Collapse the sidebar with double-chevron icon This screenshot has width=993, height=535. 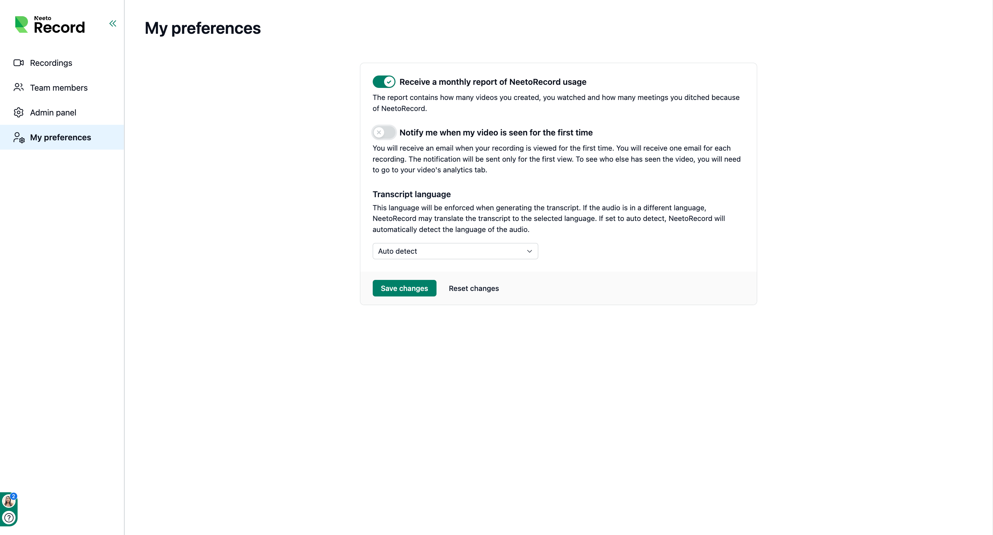click(112, 23)
